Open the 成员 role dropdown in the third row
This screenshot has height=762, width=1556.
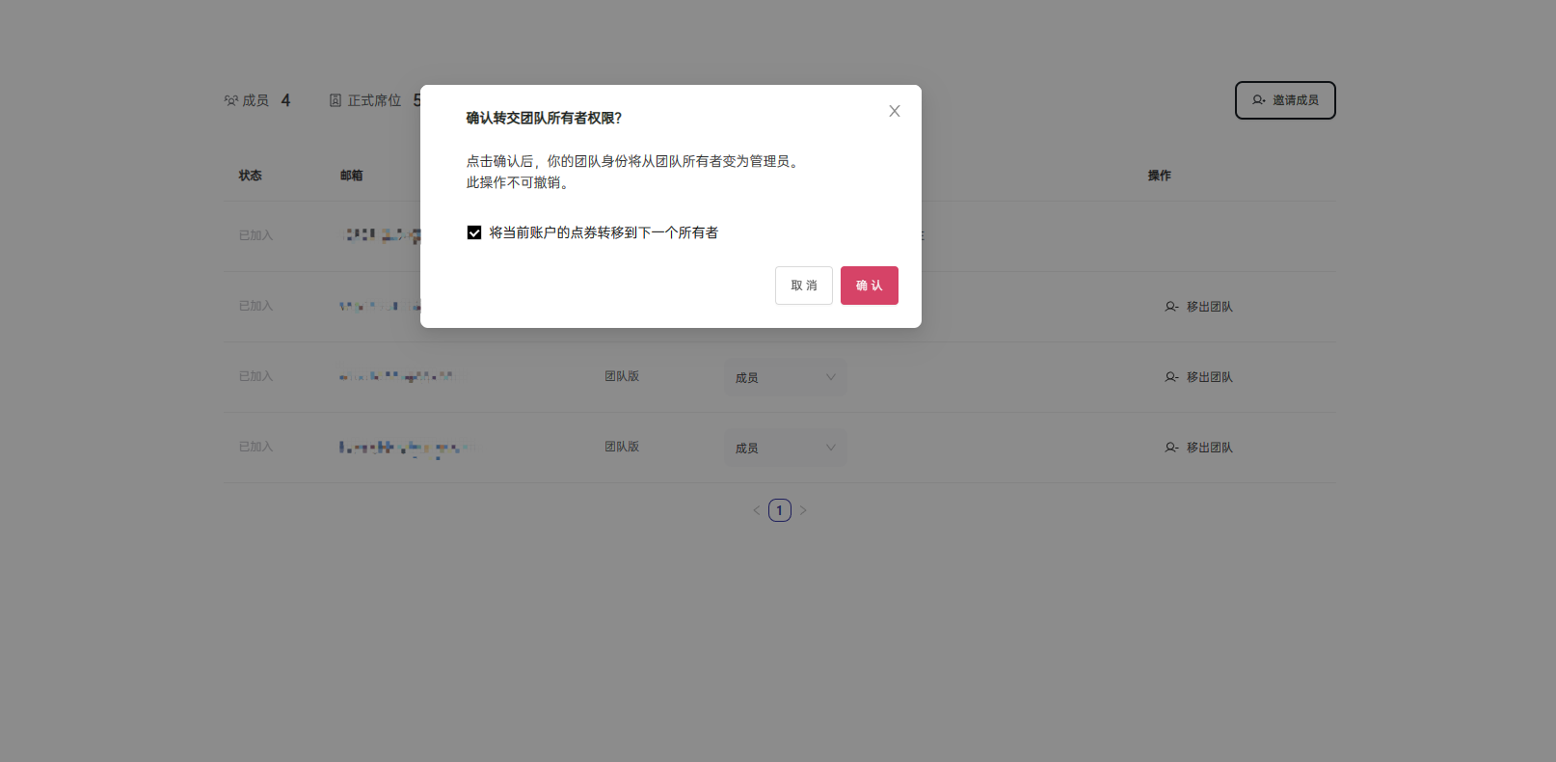[785, 377]
